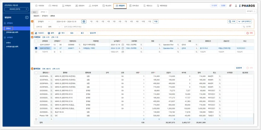Click the 모두닫기 close-all button
The image size is (261, 130).
coord(250,11)
